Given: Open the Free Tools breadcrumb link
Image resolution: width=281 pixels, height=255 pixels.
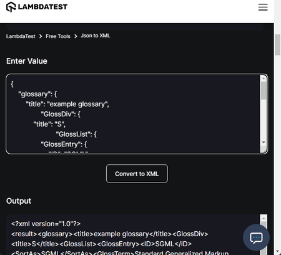Looking at the screenshot, I should pos(58,36).
